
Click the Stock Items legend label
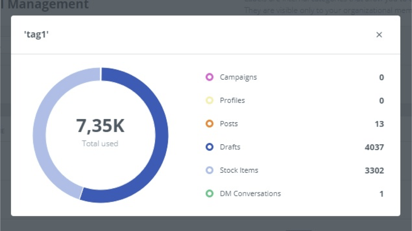coord(239,171)
